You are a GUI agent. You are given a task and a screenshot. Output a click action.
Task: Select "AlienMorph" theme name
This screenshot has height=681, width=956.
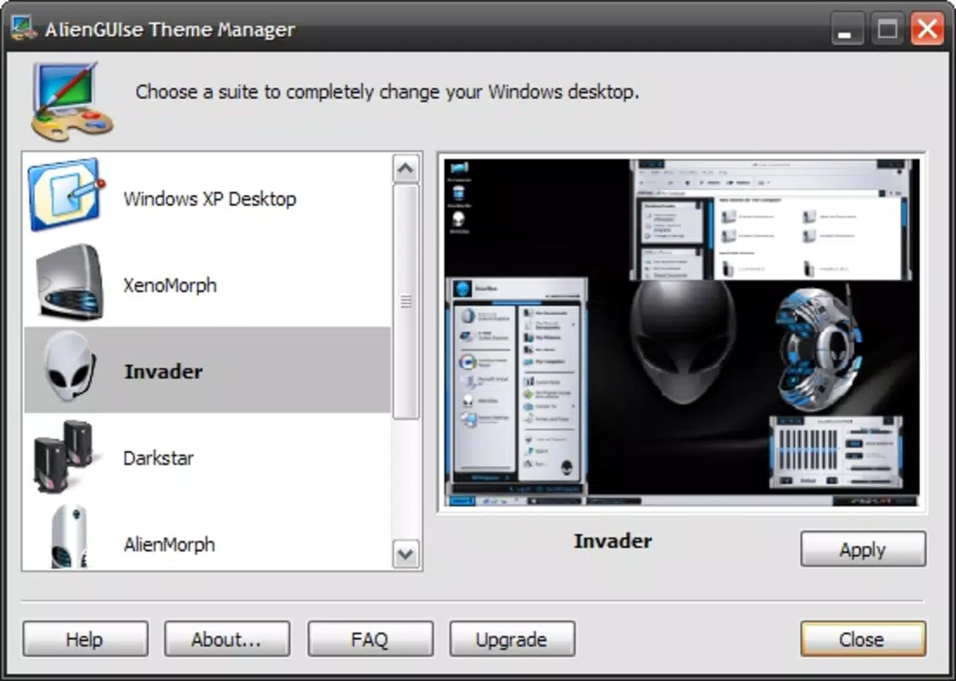[x=169, y=544]
